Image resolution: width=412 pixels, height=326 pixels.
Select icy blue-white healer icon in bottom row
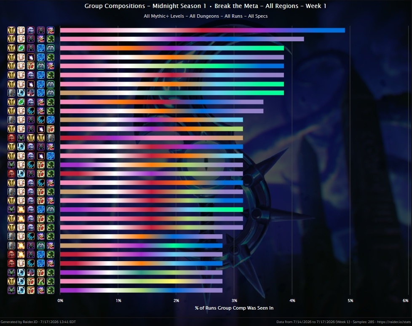click(21, 290)
